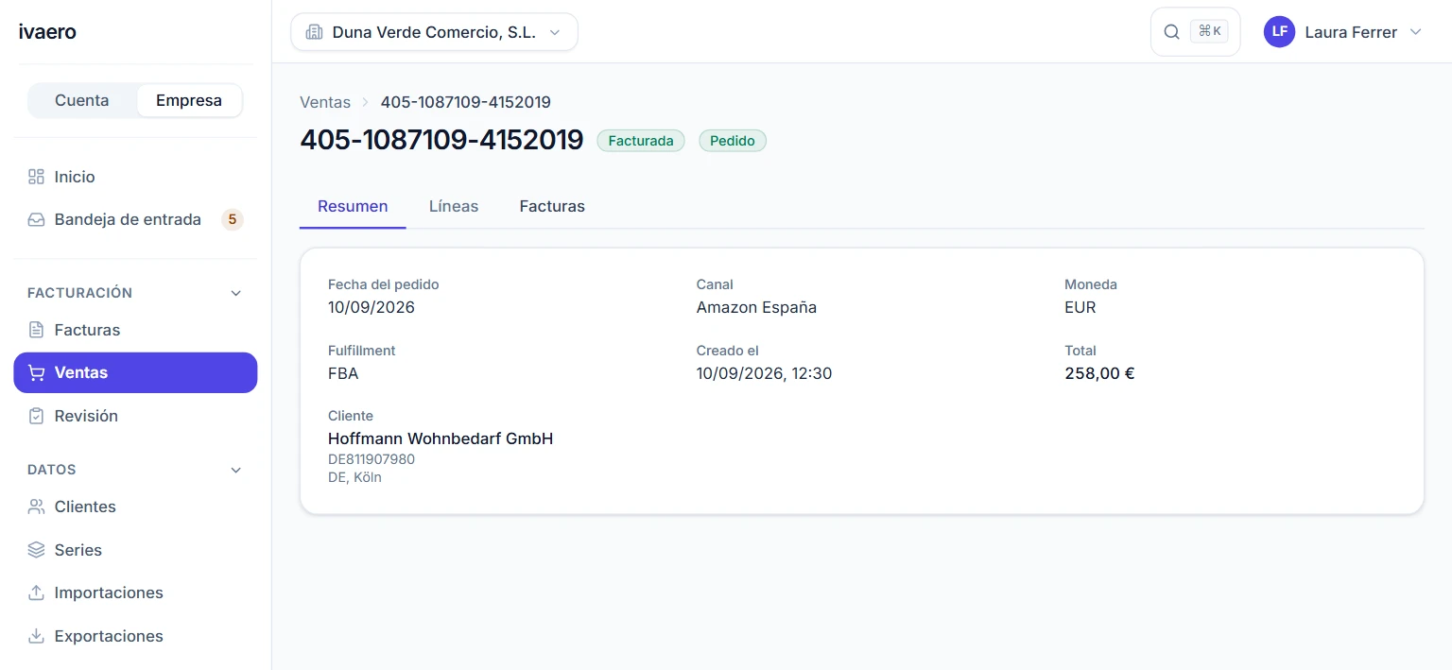The height and width of the screenshot is (670, 1452).
Task: Click the order title heading 405-1087109-4152019
Action: (x=441, y=140)
